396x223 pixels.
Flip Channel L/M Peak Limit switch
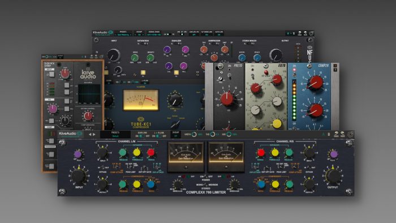tap(131, 166)
